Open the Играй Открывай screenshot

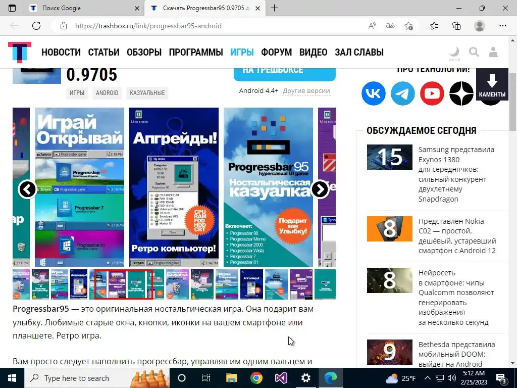[79, 187]
